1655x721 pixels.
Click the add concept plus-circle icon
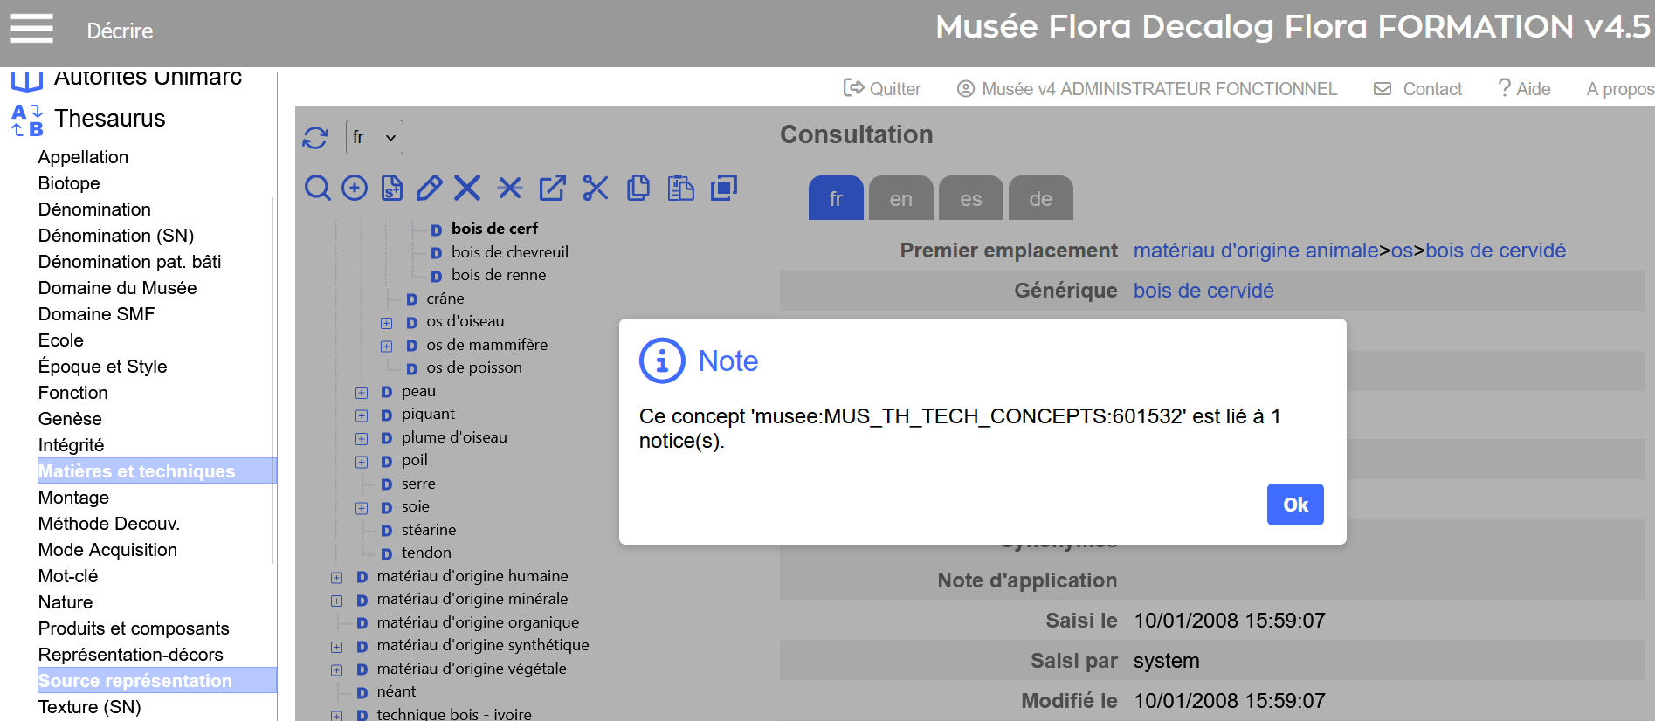coord(355,188)
